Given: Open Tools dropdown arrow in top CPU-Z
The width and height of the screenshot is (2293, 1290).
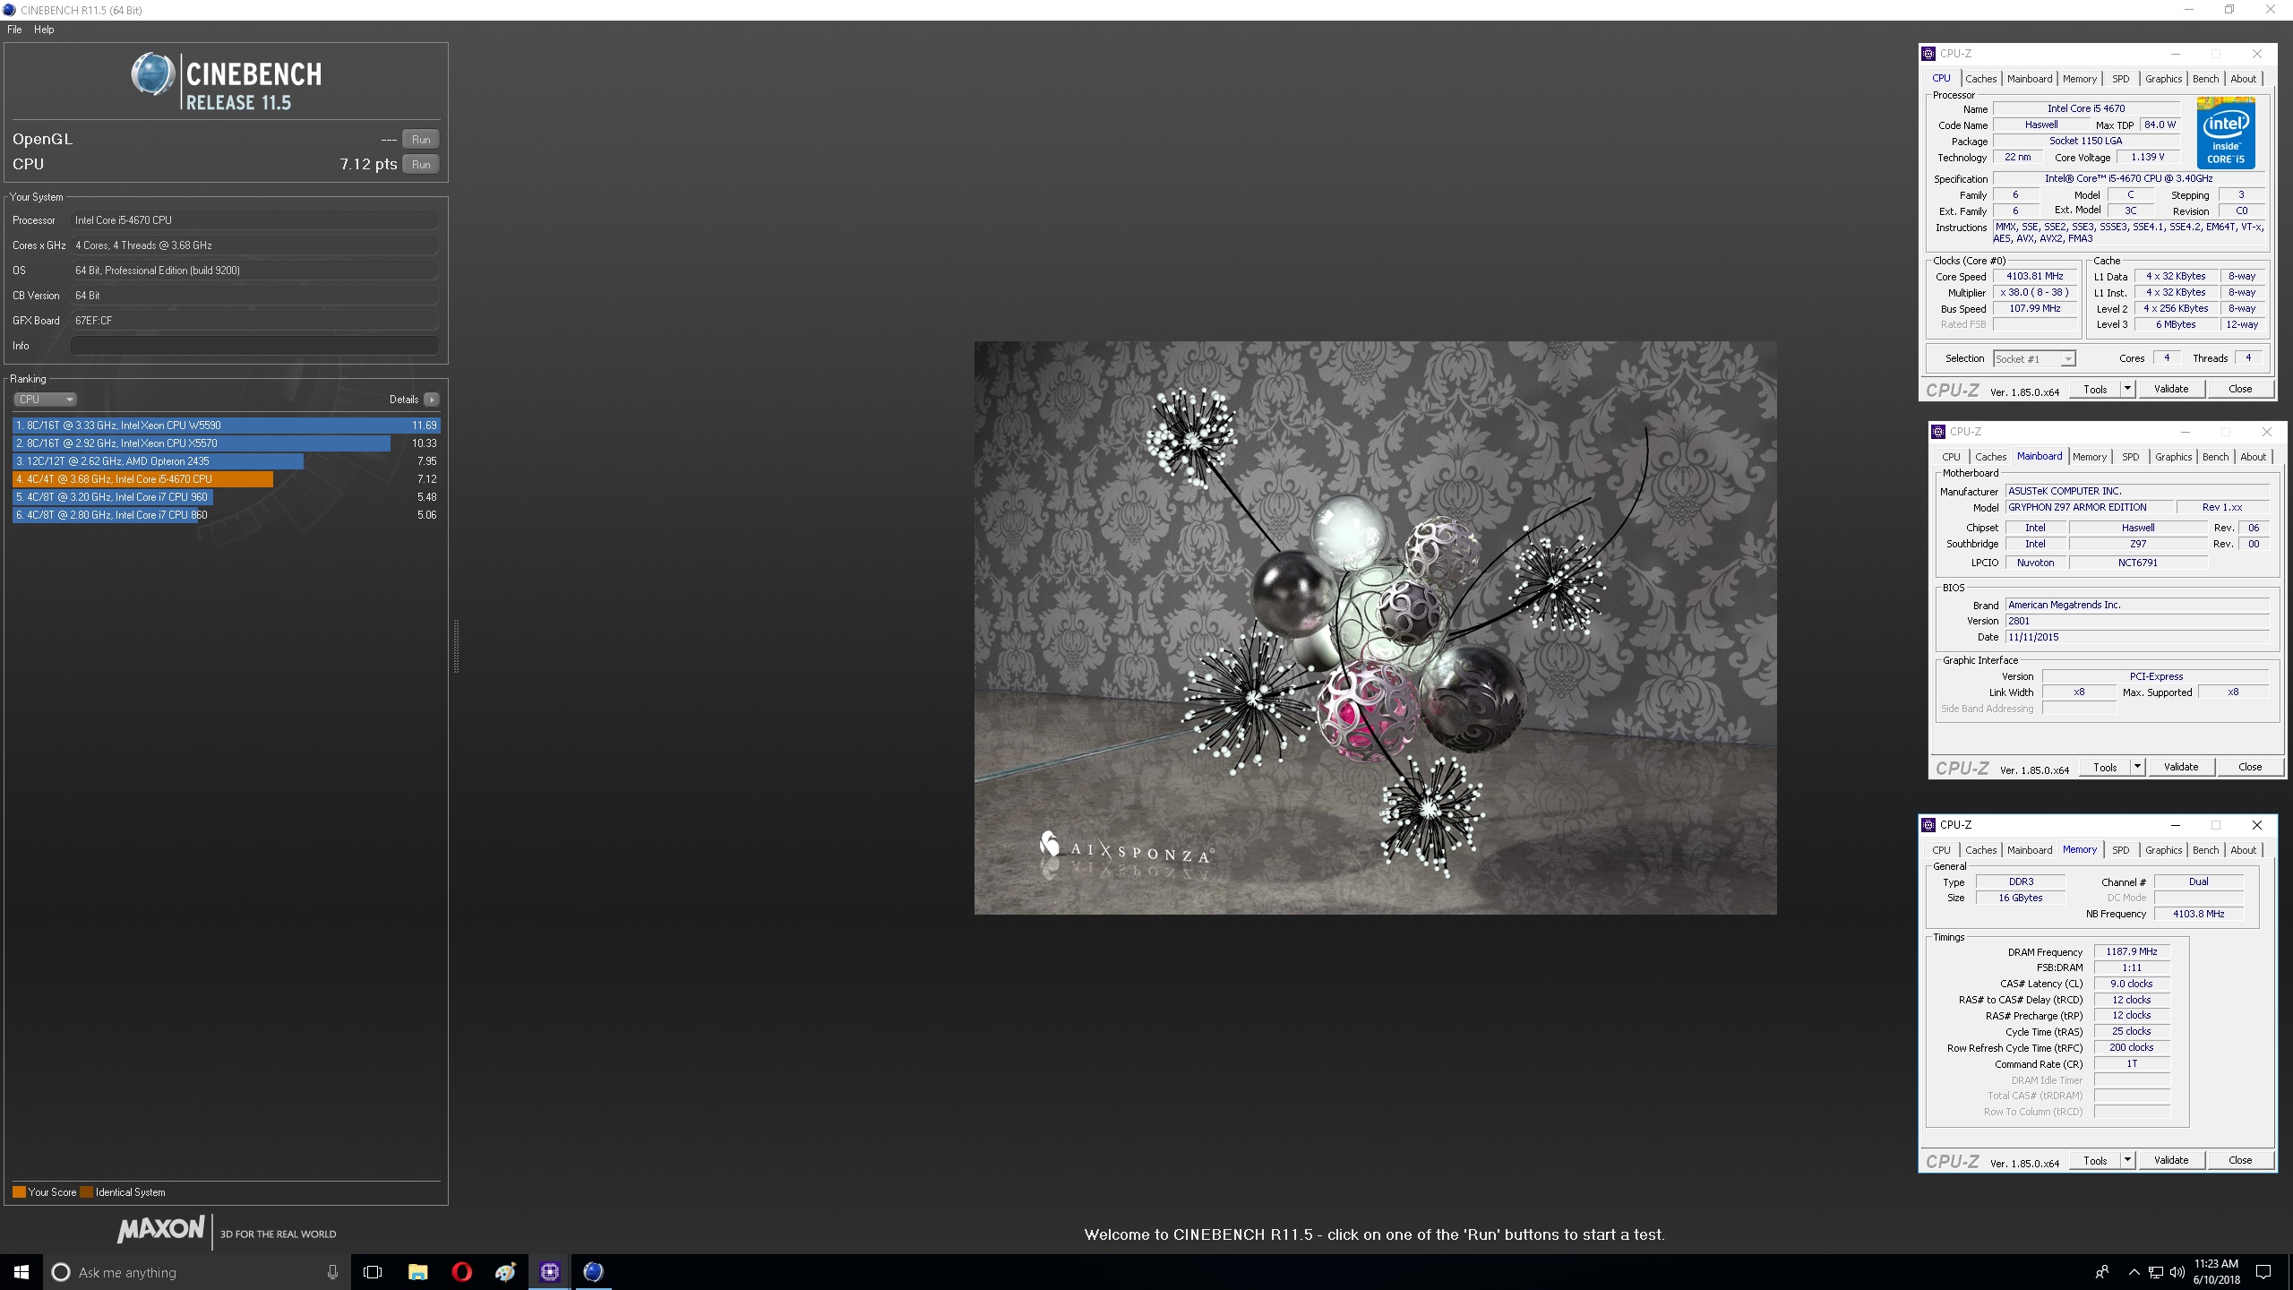Looking at the screenshot, I should [x=2128, y=389].
